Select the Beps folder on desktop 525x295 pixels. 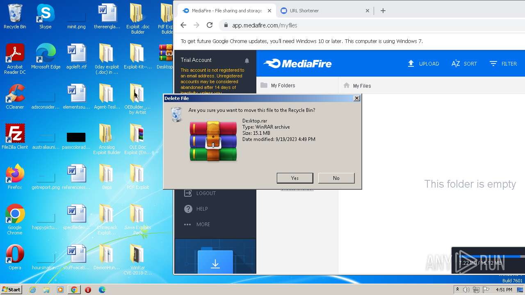[107, 177]
